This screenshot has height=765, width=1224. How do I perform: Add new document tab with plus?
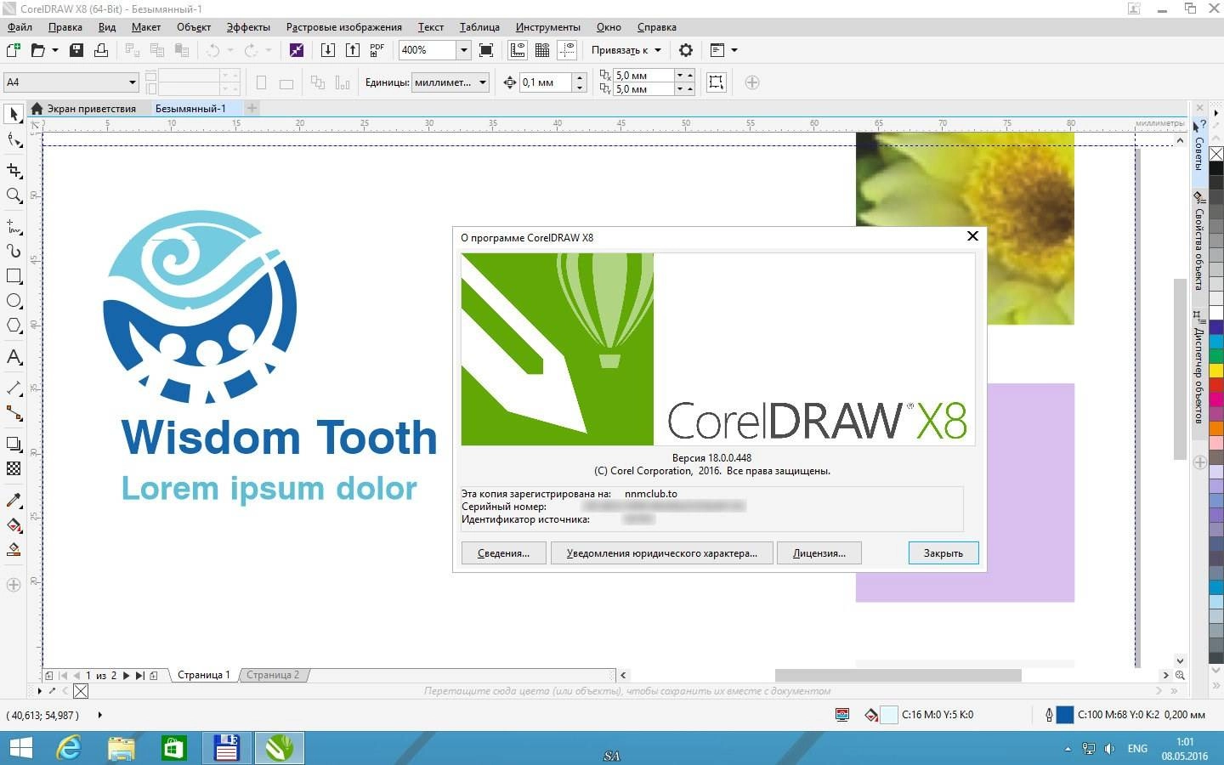pos(252,108)
